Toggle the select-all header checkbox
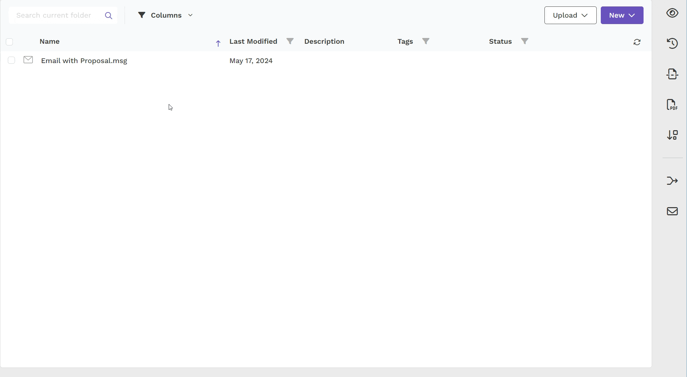The width and height of the screenshot is (687, 377). click(x=10, y=42)
